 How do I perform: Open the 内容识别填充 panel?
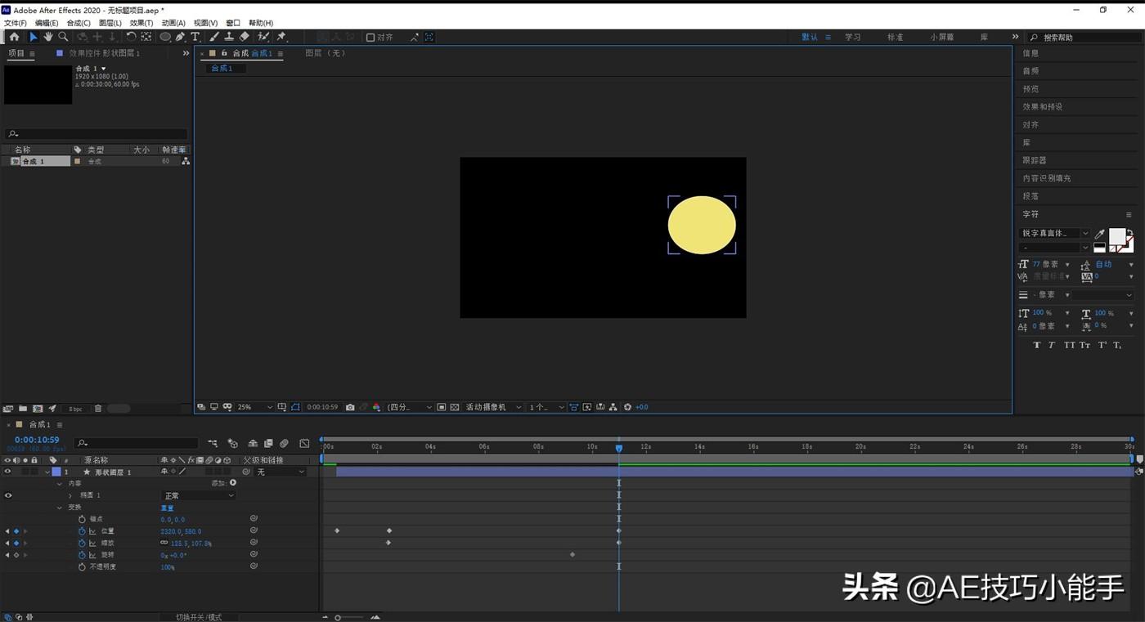pos(1047,178)
